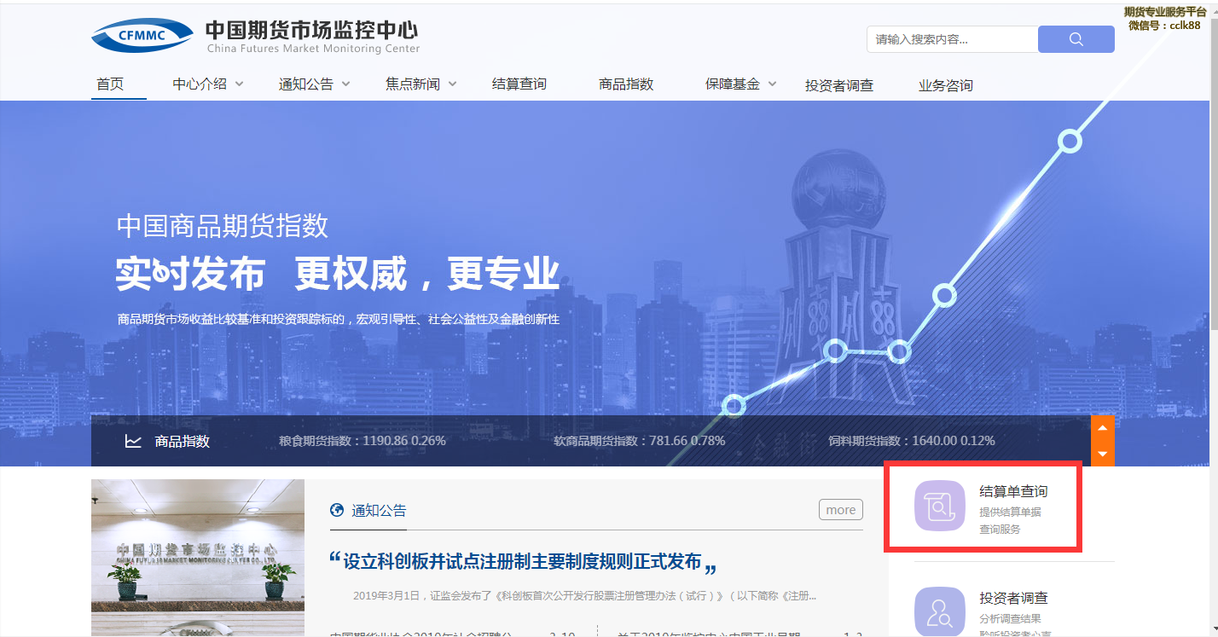
Task: Go to the 首页 tab
Action: point(110,84)
